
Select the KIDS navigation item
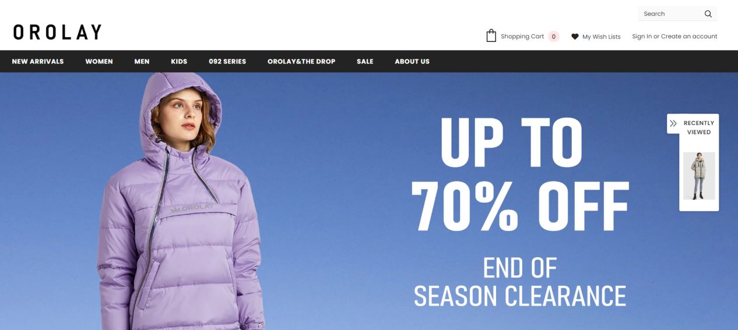click(179, 61)
